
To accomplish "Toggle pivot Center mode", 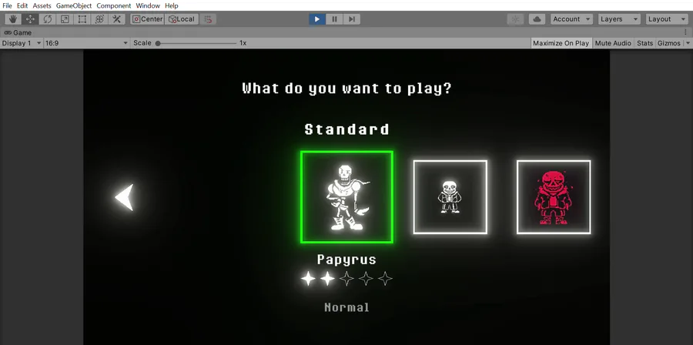I will click(148, 19).
